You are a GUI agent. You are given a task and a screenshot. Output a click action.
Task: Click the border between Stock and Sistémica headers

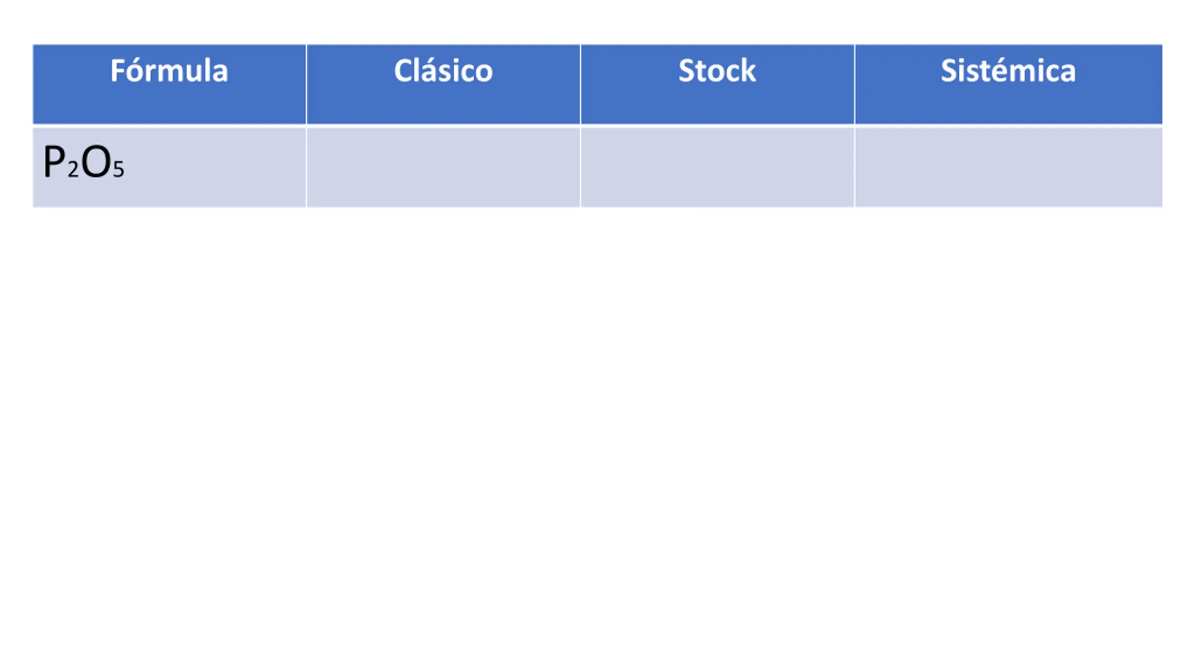pos(854,84)
